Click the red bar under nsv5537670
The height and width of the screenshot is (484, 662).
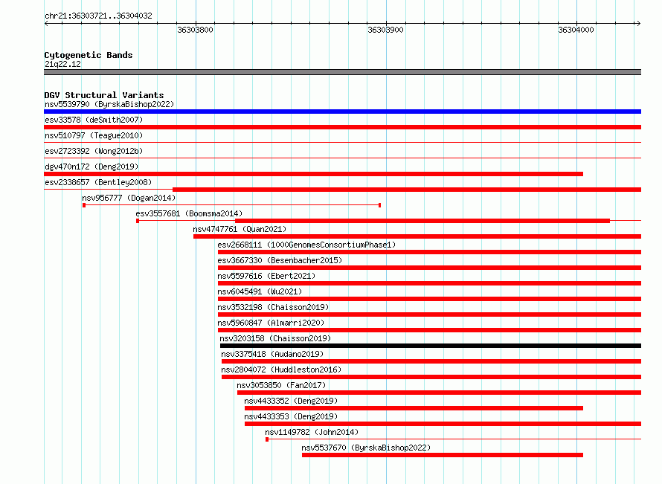coord(443,455)
